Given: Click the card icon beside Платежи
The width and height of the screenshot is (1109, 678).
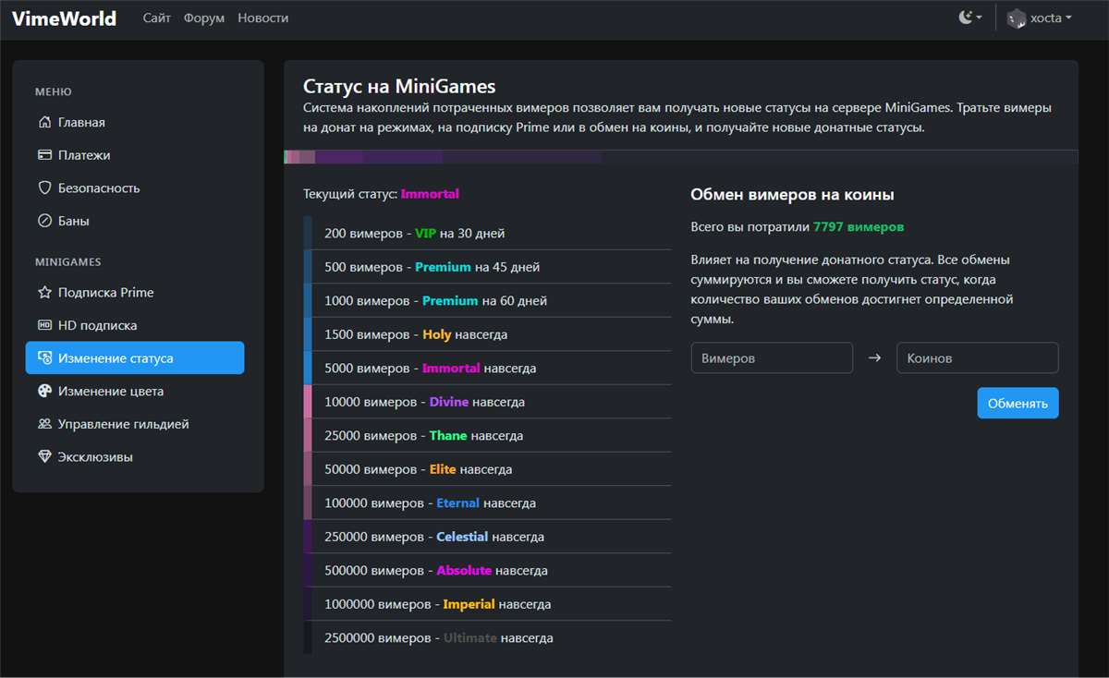Looking at the screenshot, I should (x=44, y=155).
